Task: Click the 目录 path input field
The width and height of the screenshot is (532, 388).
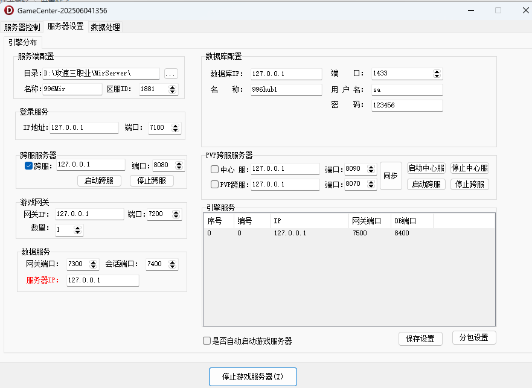Action: pos(101,73)
